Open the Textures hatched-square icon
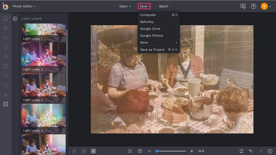 (6, 104)
